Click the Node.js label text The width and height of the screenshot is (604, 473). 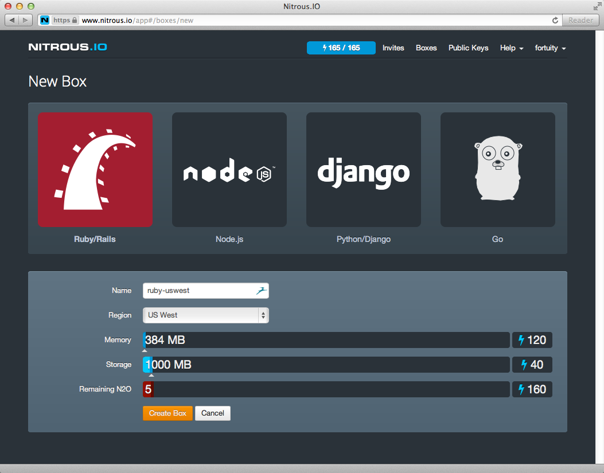(229, 239)
